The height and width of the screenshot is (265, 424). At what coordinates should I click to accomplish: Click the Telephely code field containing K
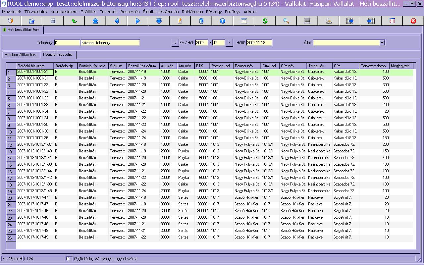[x=67, y=43]
